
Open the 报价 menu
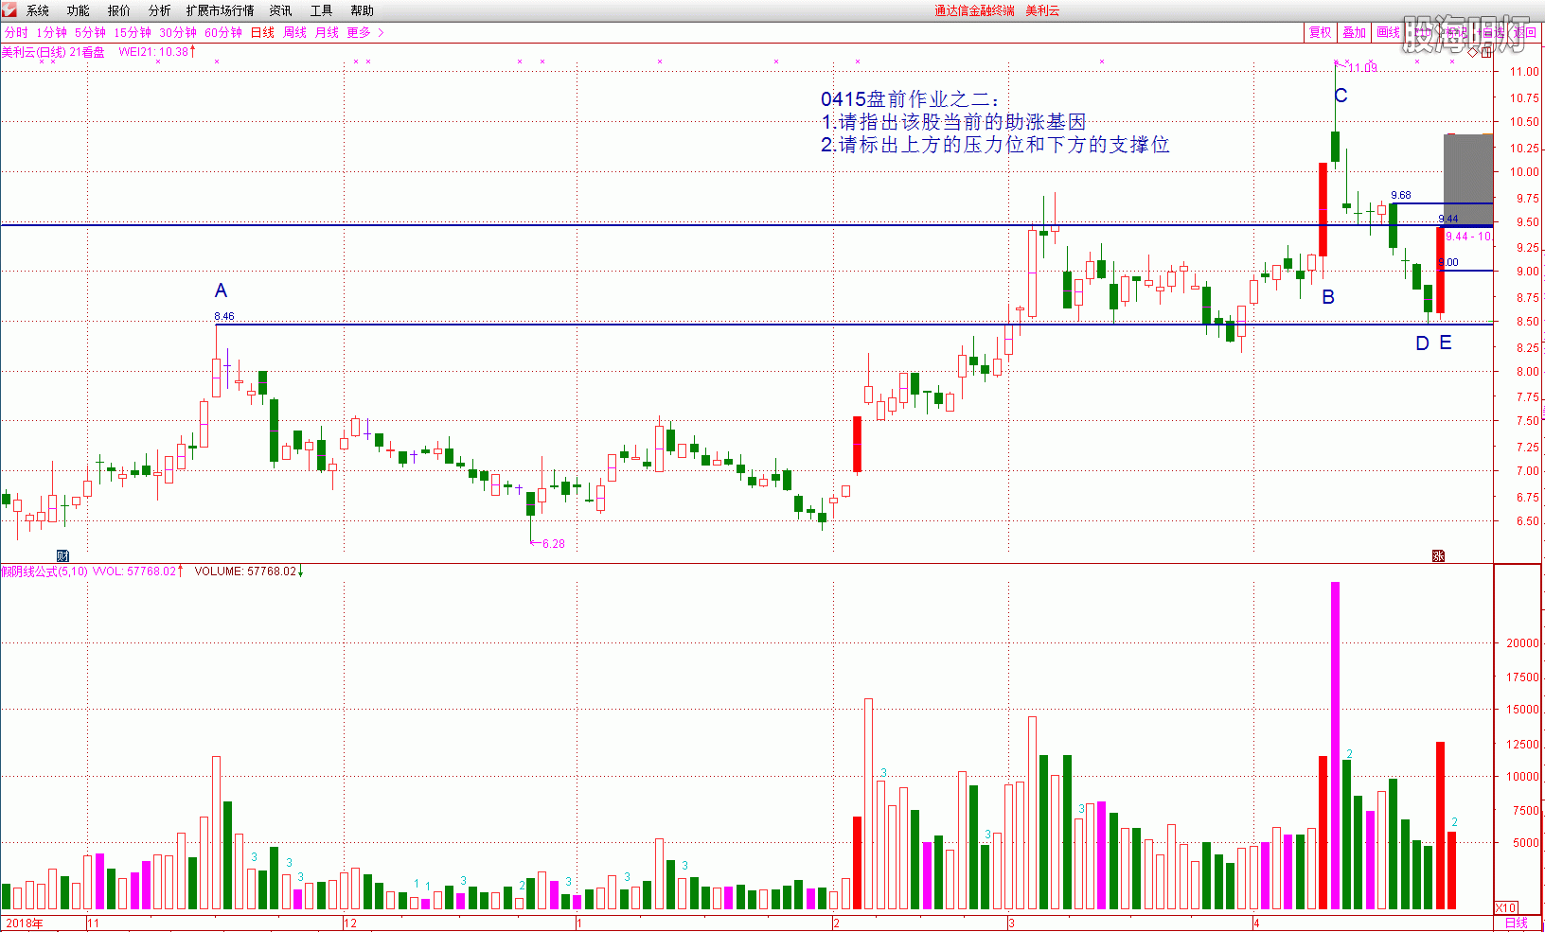pyautogui.click(x=119, y=10)
